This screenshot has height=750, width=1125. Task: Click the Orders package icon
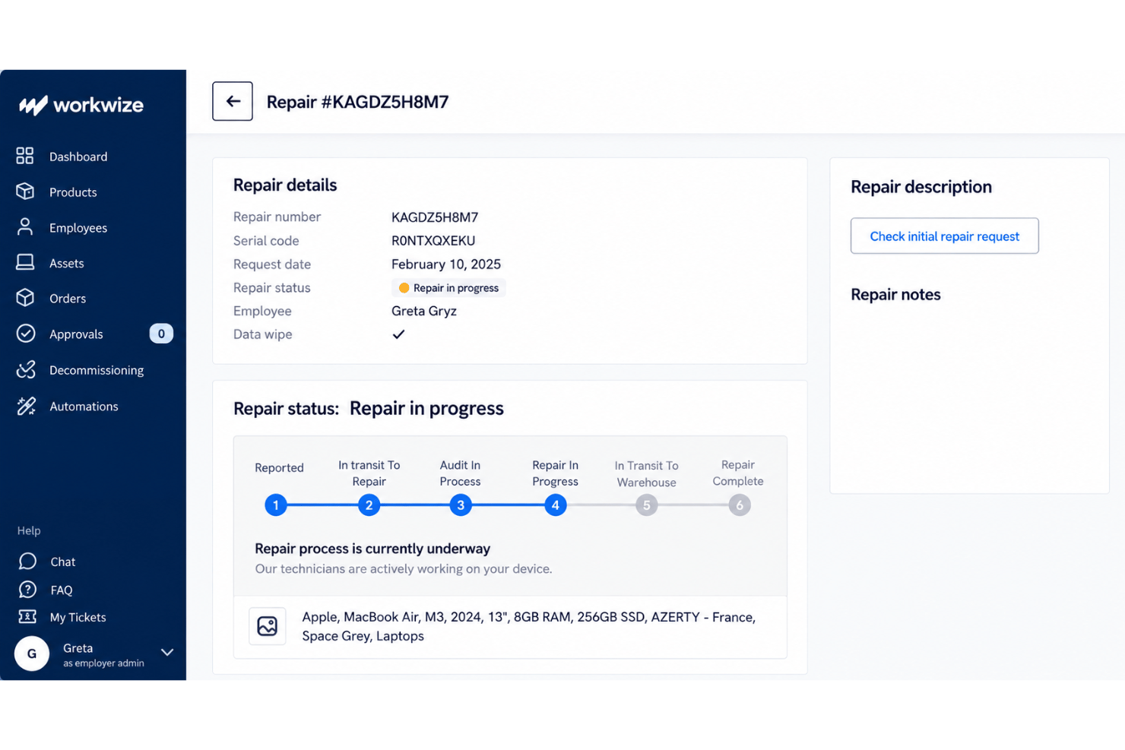click(x=25, y=298)
